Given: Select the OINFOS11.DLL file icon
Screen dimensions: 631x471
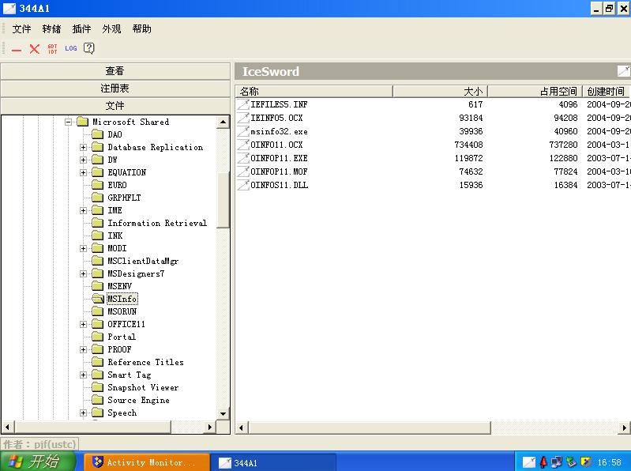Looking at the screenshot, I should (x=243, y=185).
